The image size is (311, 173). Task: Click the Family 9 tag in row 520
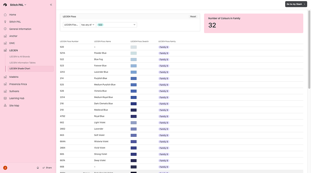click(164, 47)
